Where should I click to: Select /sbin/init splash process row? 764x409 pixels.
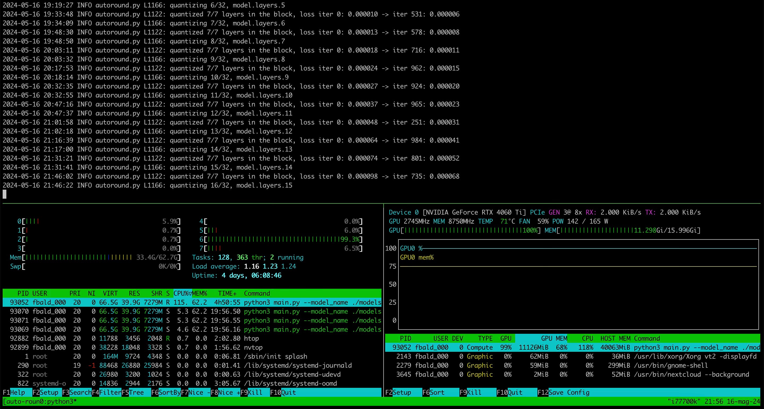[192, 356]
